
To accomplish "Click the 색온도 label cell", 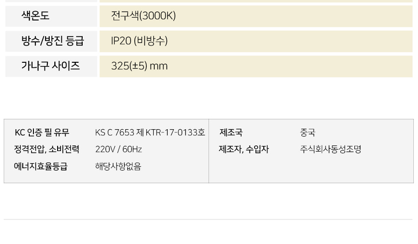I will click(x=51, y=16).
